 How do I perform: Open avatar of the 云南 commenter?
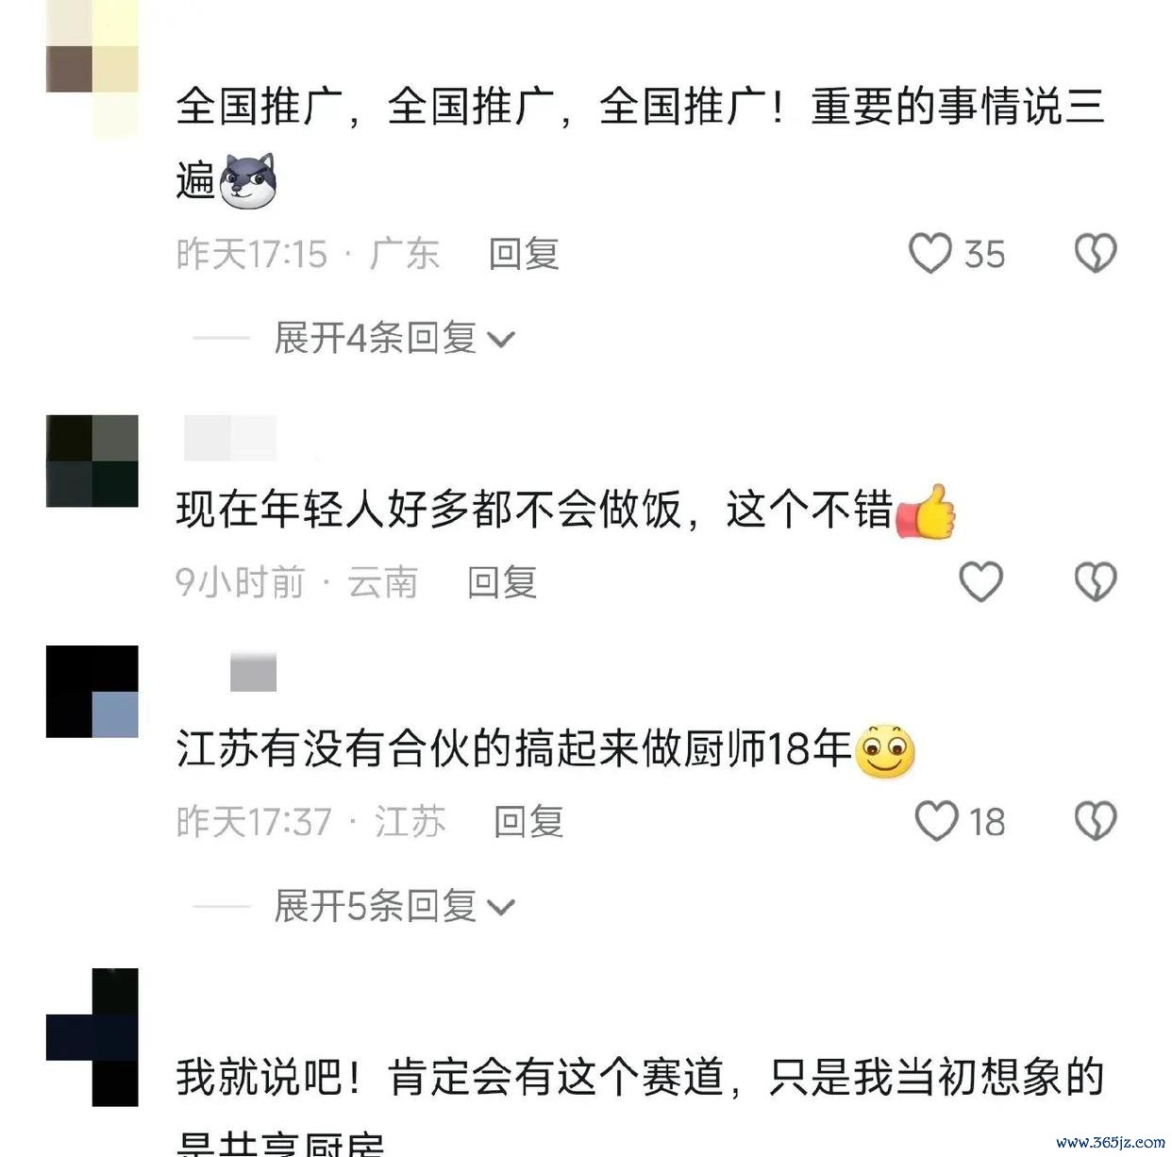pos(92,461)
